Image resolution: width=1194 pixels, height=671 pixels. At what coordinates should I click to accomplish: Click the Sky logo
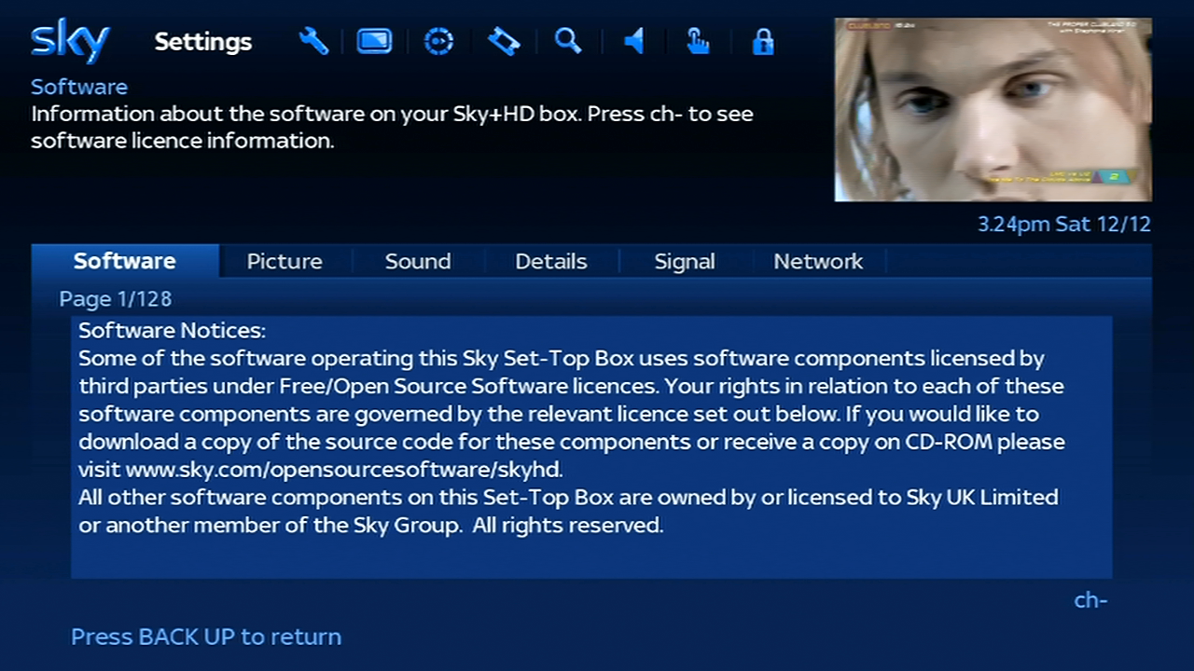[70, 41]
